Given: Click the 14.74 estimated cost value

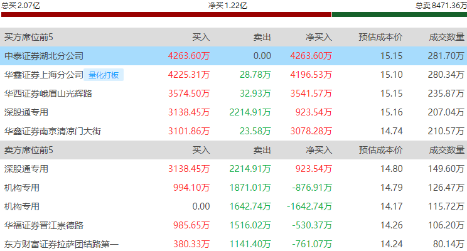Looking at the screenshot, I should [x=391, y=131].
